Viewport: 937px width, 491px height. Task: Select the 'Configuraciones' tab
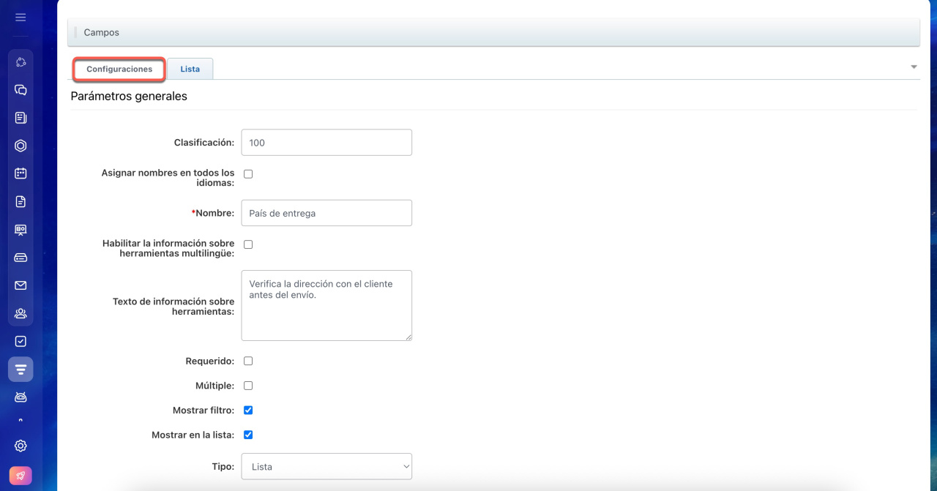tap(119, 69)
